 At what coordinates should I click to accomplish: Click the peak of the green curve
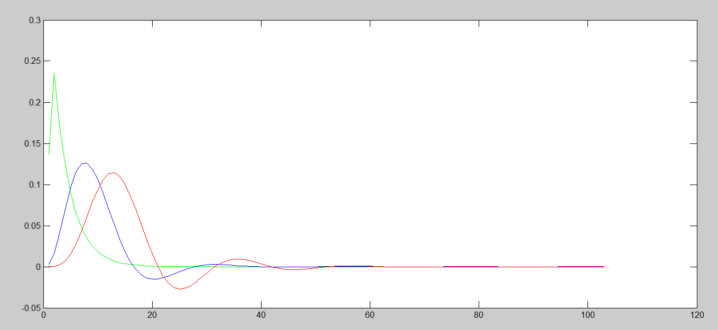click(54, 73)
